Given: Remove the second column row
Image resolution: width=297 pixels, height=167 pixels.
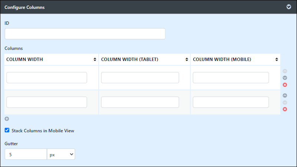Looking at the screenshot, I should 285,109.
